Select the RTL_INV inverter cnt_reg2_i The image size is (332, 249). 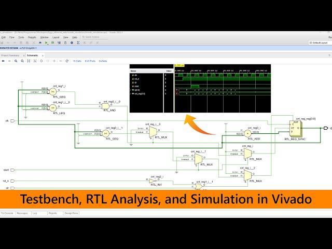[x=153, y=181]
